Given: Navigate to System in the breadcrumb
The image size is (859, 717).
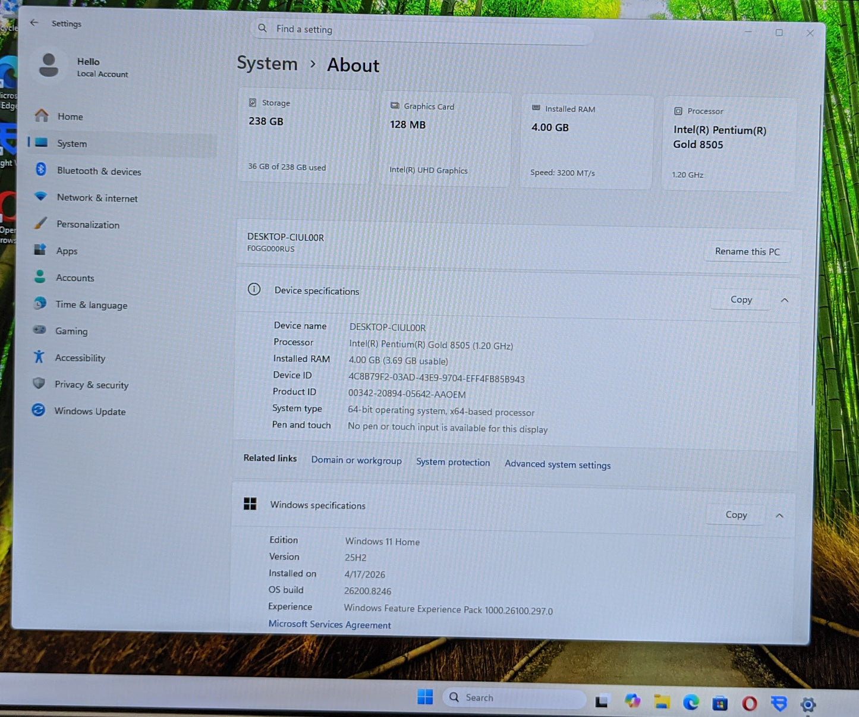Looking at the screenshot, I should (267, 63).
